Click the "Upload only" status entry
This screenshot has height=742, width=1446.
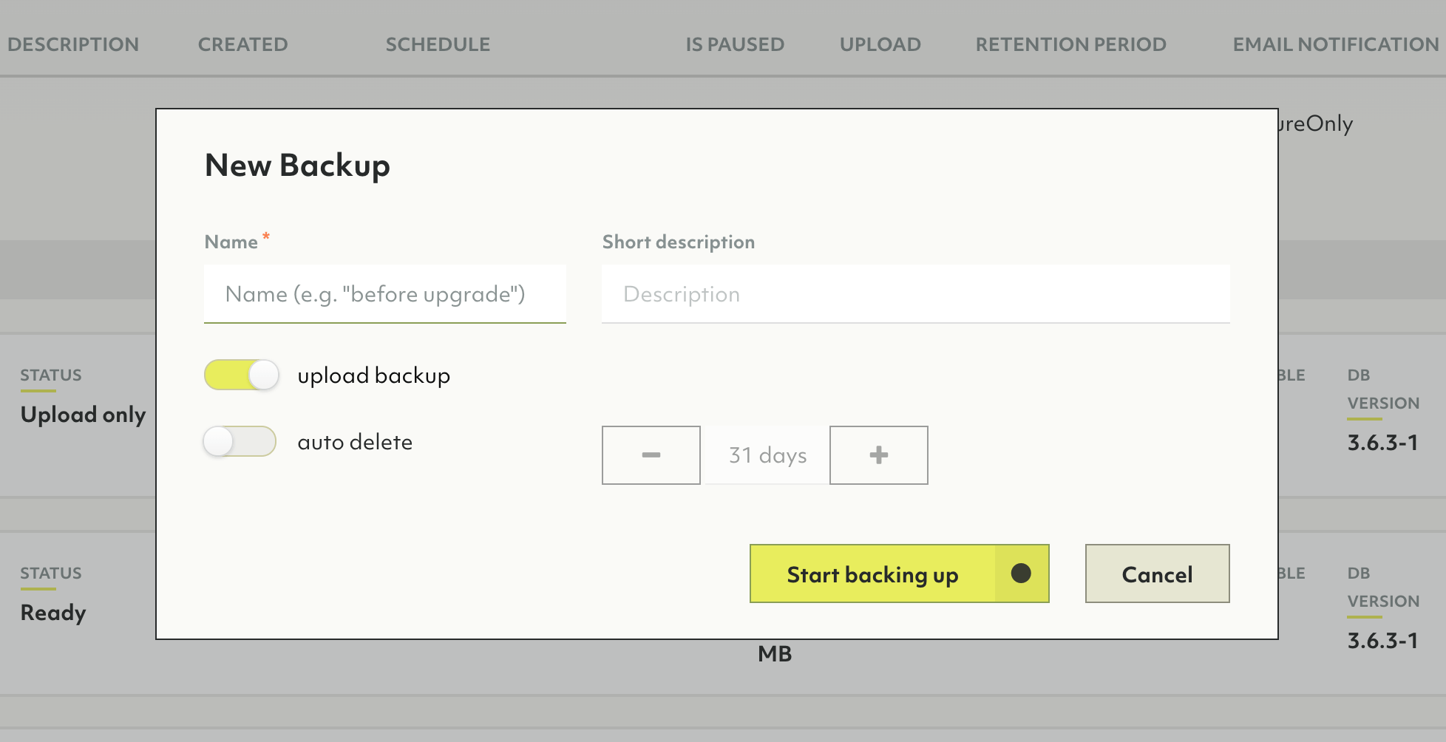coord(83,415)
